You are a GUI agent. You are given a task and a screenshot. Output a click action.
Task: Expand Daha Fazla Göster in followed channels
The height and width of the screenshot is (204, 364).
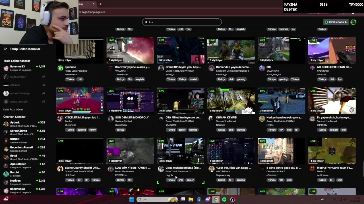point(13,109)
